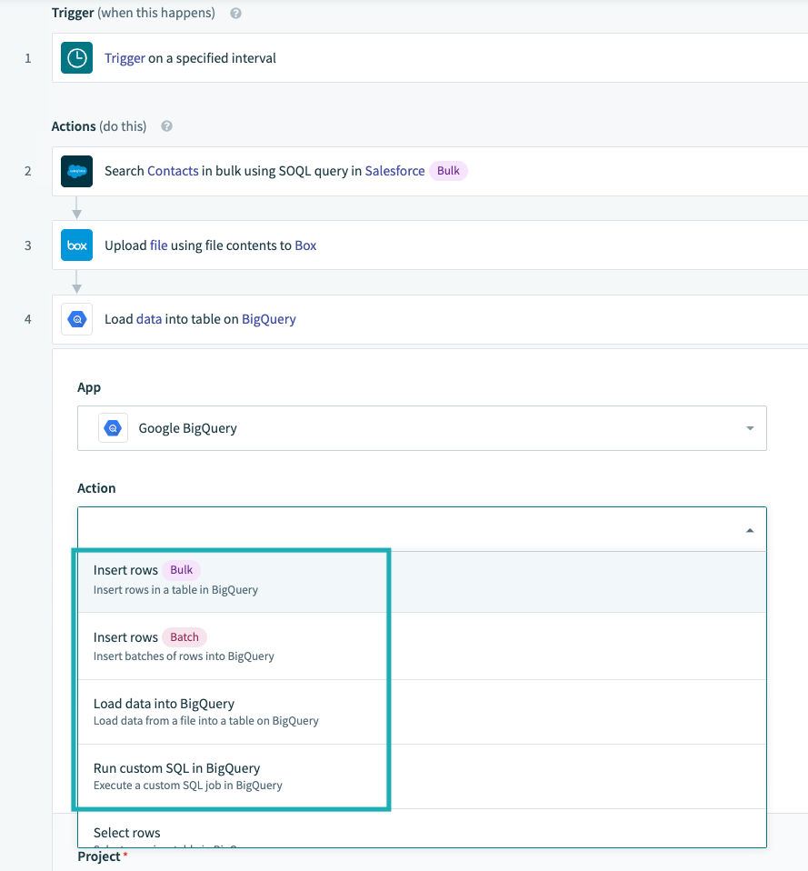This screenshot has height=871, width=808.
Task: Choose Run custom SQL in BigQuery
Action: [x=422, y=776]
